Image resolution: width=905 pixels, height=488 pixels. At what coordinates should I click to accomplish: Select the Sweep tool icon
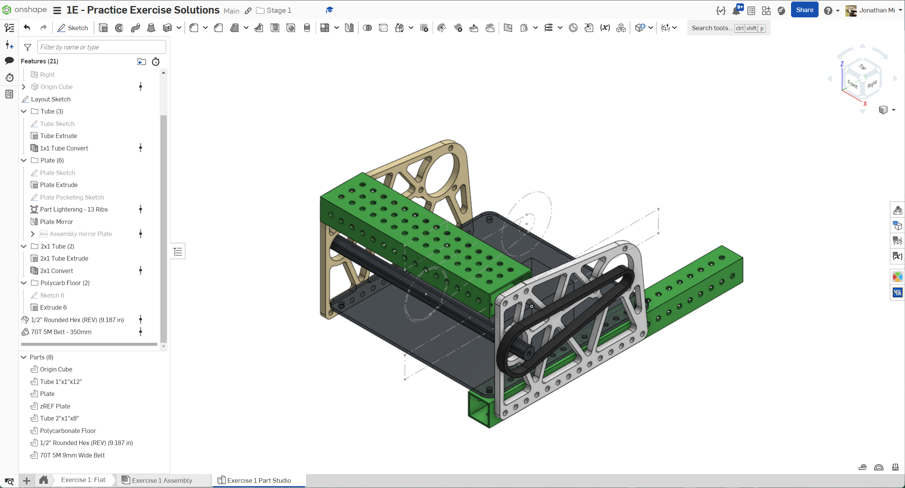[x=135, y=28]
